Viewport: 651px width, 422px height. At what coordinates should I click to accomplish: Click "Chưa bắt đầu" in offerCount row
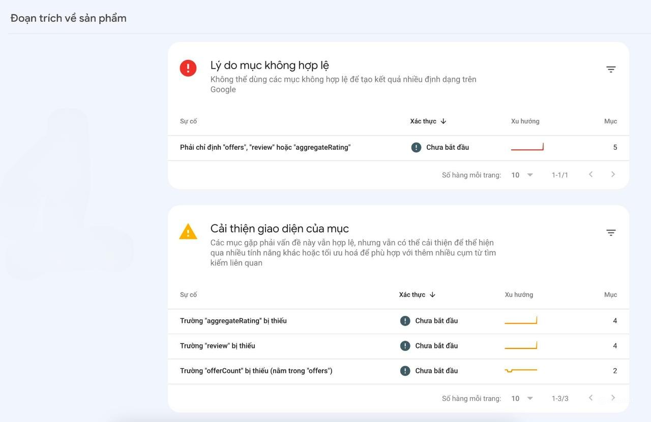tap(436, 371)
